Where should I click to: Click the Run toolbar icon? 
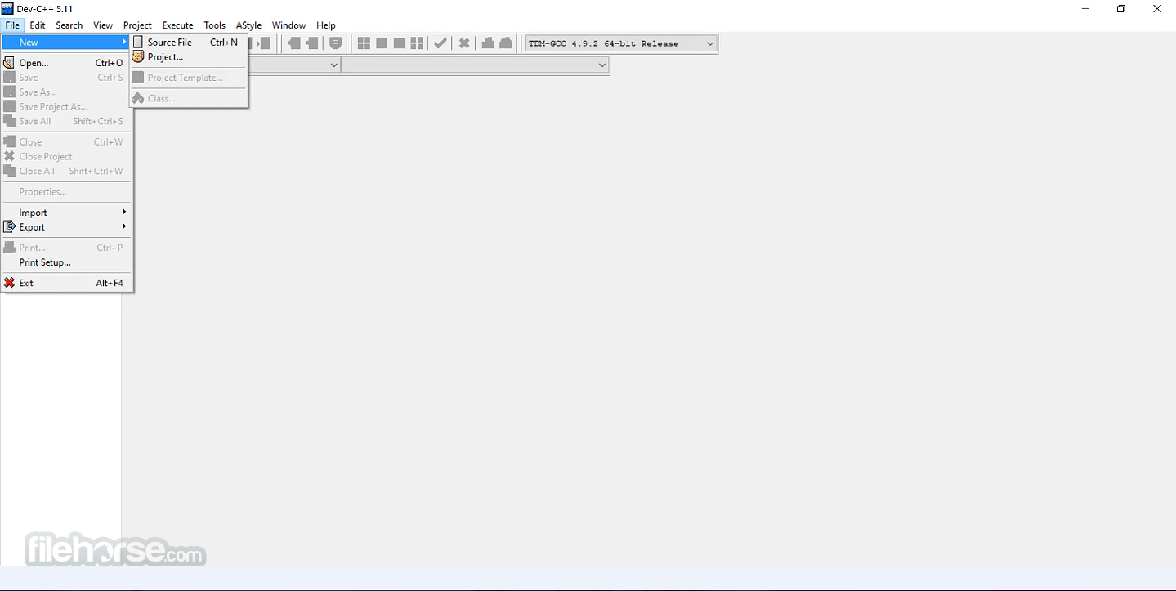pos(382,43)
